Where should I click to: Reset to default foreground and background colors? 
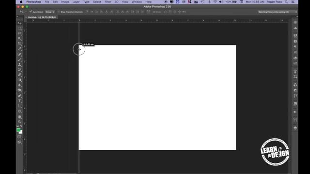point(17,126)
